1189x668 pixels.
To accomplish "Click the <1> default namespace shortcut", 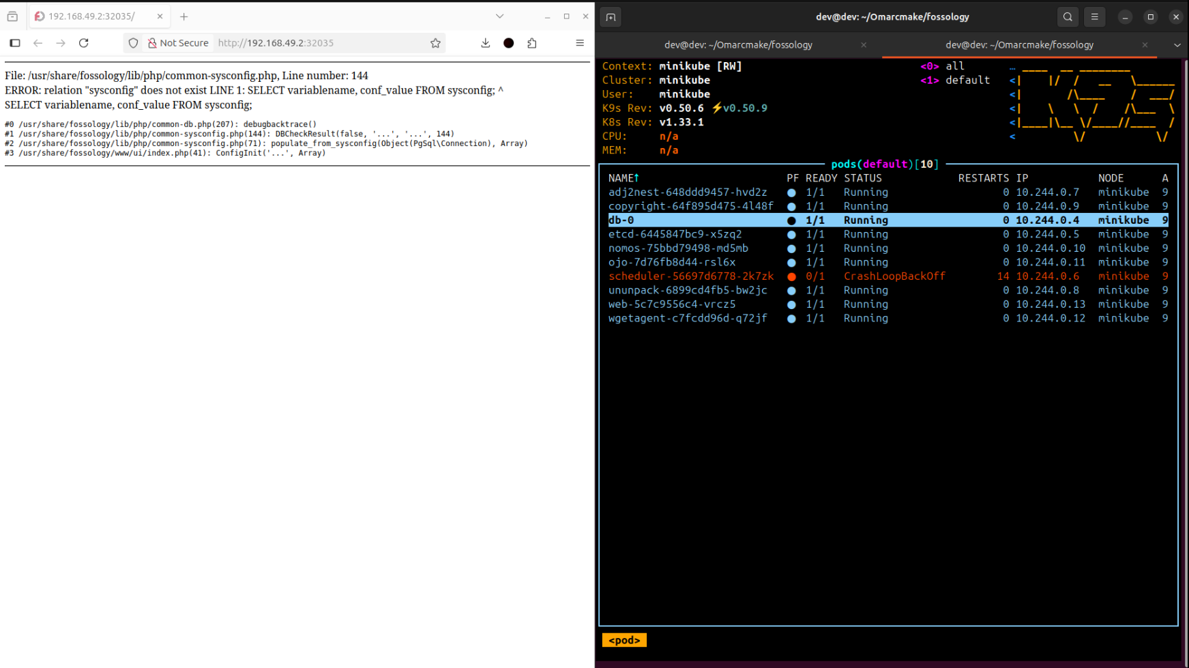I will (x=955, y=80).
